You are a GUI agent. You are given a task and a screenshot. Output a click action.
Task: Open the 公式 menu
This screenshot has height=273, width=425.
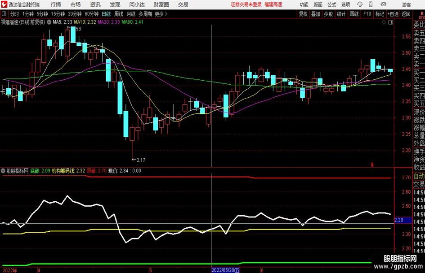[x=332, y=4]
